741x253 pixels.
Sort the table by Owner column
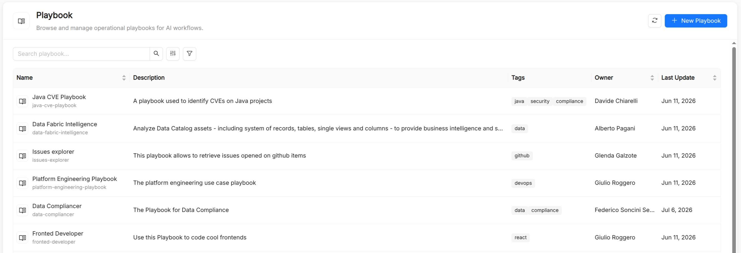(x=652, y=78)
